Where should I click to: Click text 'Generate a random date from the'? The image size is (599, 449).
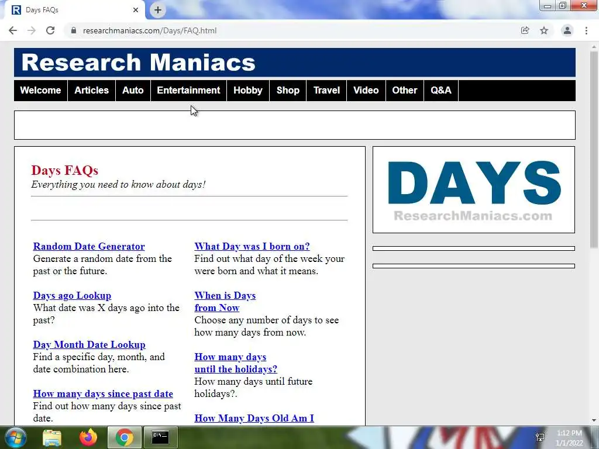[102, 259]
